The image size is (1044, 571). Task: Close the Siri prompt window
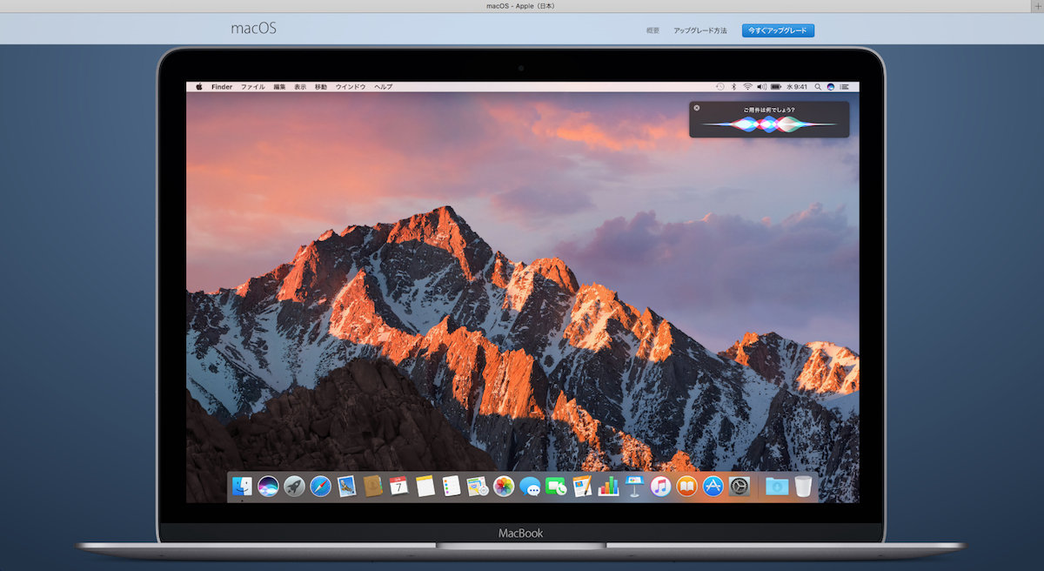click(x=697, y=108)
